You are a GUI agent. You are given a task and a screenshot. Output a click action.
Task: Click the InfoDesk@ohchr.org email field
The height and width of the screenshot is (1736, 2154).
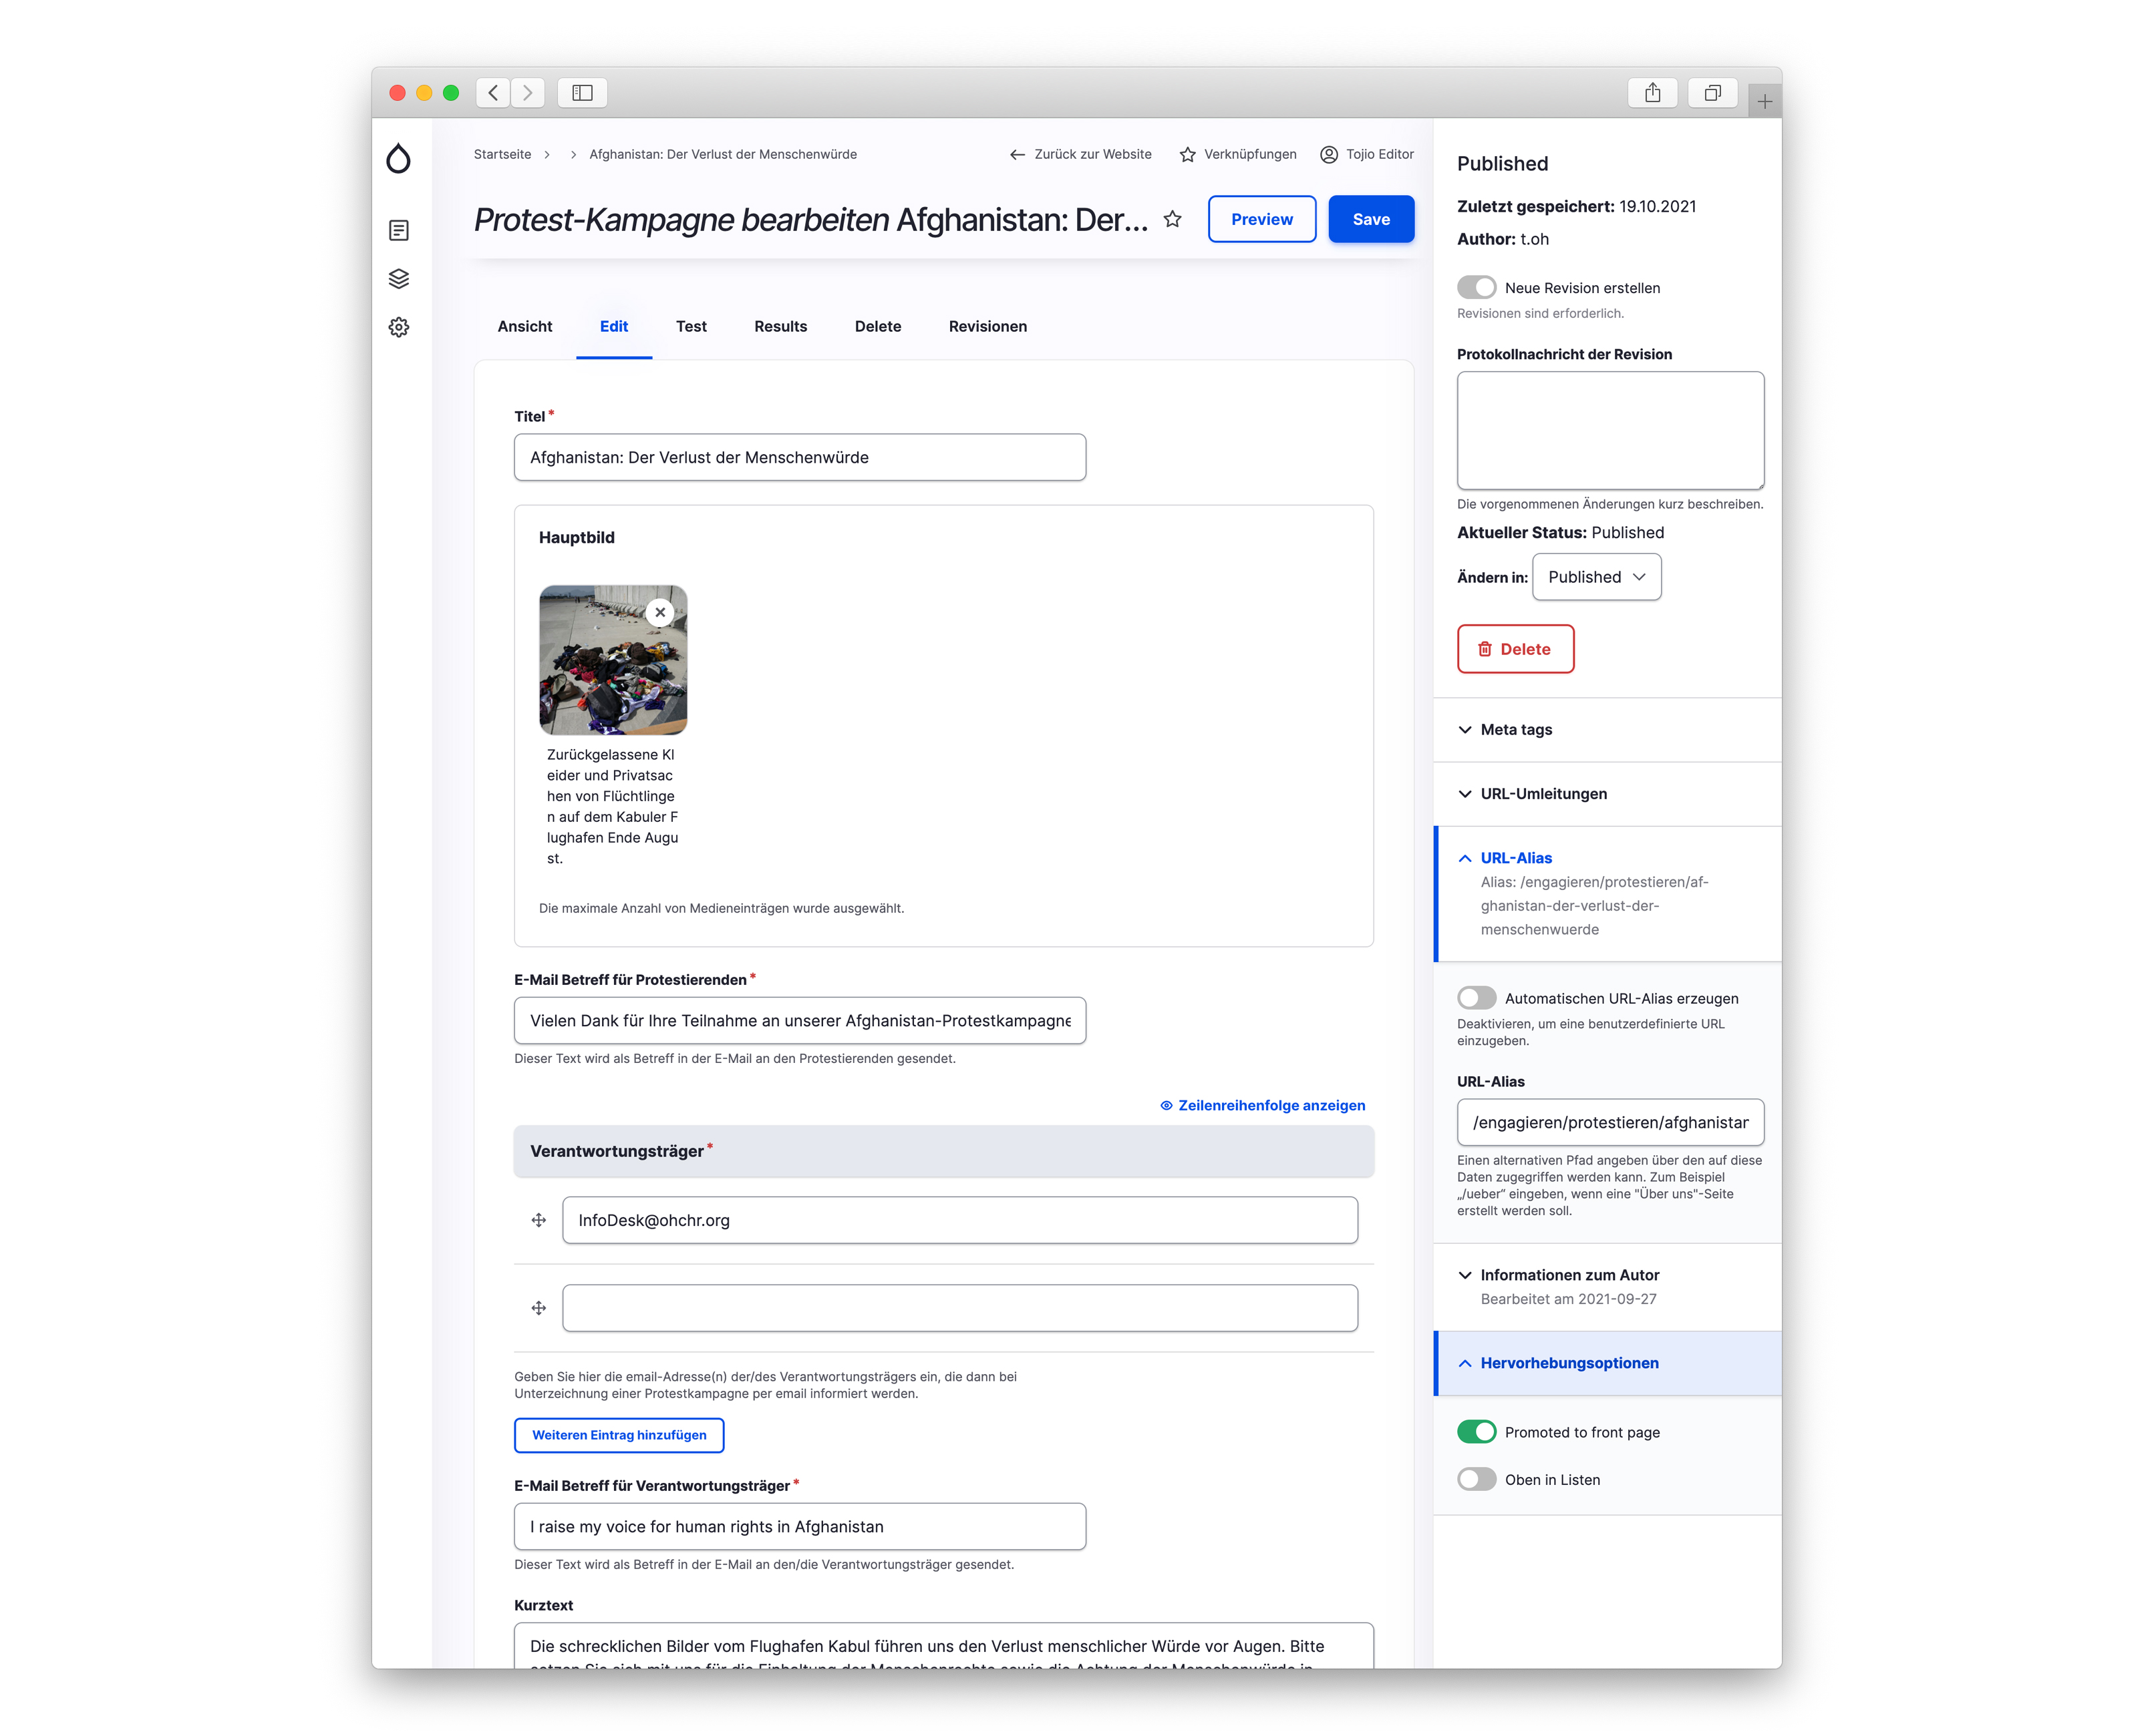pyautogui.click(x=959, y=1220)
